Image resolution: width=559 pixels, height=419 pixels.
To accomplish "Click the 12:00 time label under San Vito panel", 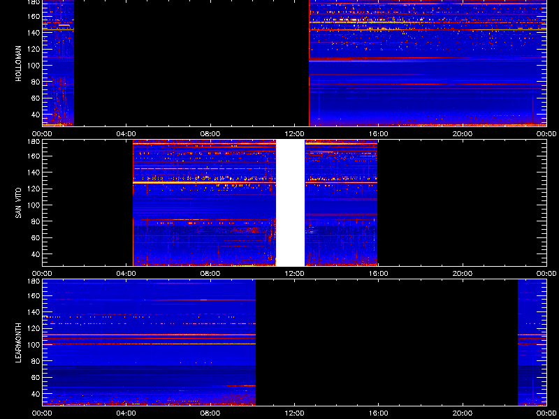I will pos(294,274).
